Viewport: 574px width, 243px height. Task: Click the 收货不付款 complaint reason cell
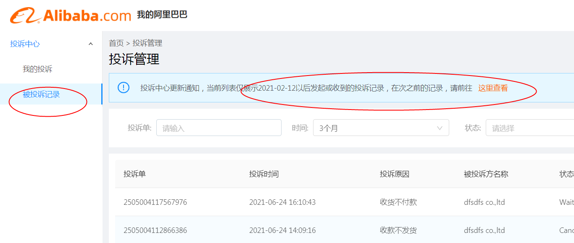pos(398,202)
